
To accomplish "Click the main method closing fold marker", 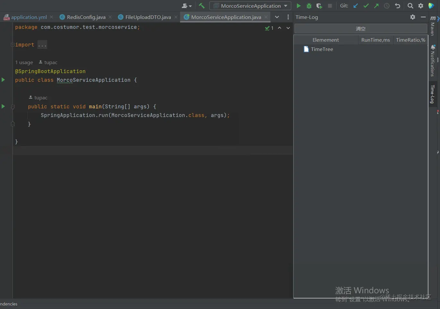I will coord(13,124).
